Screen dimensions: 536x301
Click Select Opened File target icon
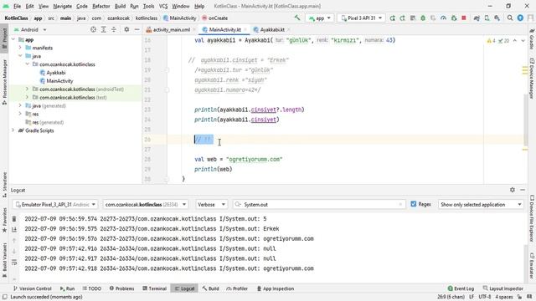point(93,30)
